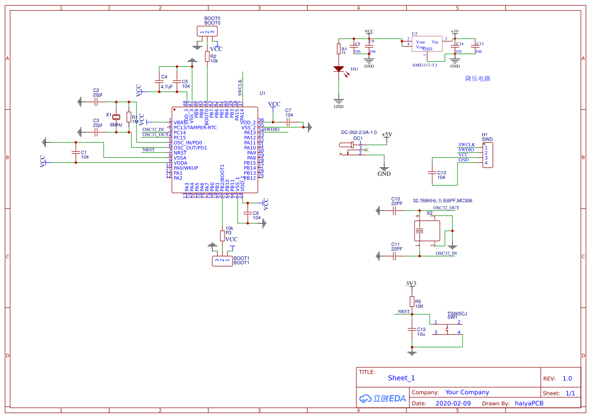
Task: Select resistor R4 1k symbol
Action: 339,49
